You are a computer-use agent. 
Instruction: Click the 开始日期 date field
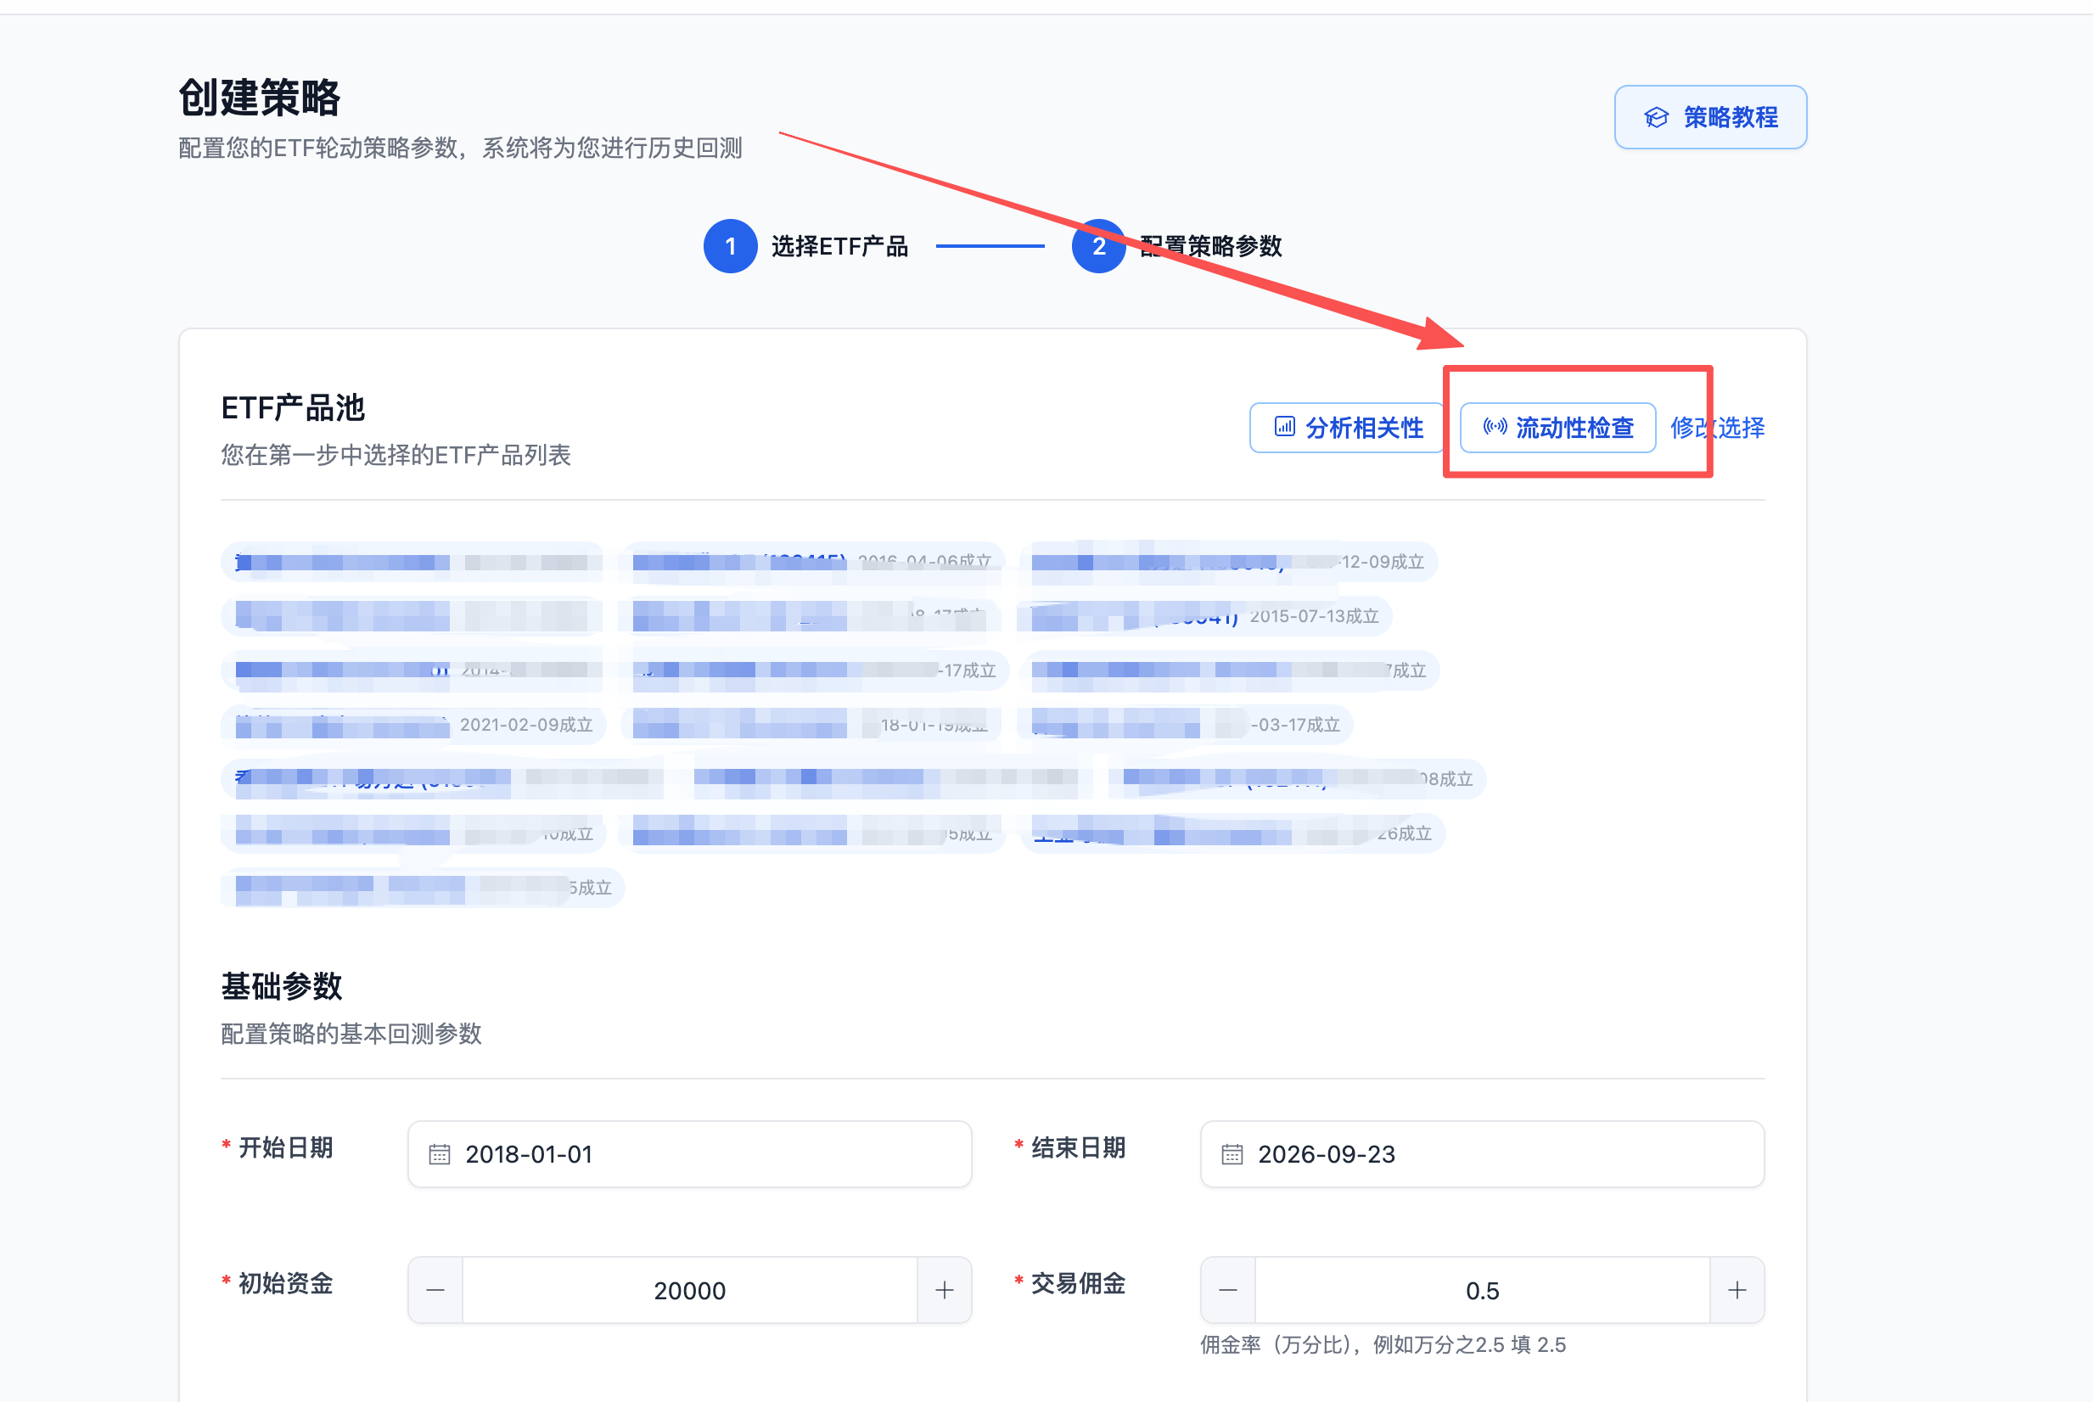[x=689, y=1153]
